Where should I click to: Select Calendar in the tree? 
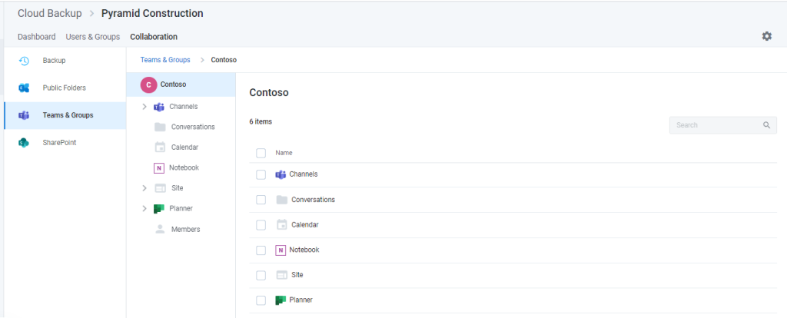click(x=184, y=147)
